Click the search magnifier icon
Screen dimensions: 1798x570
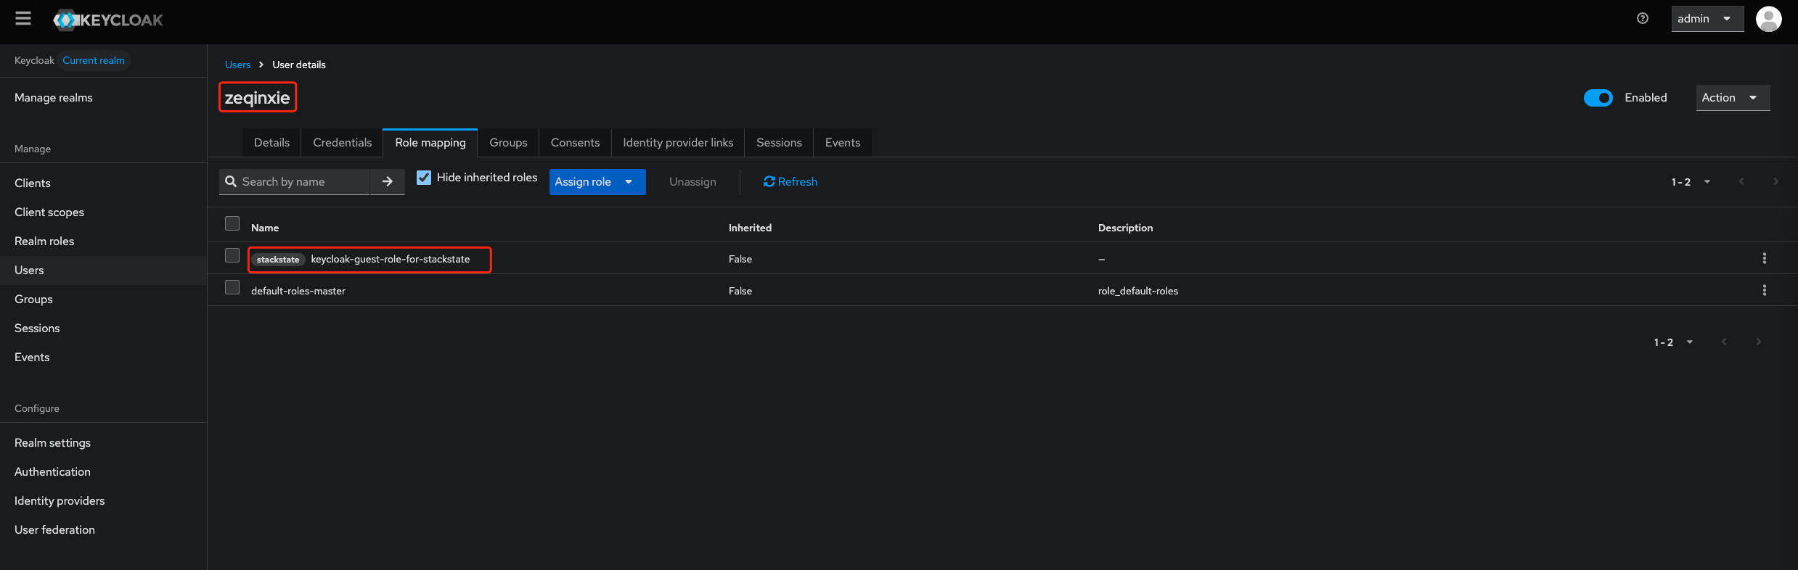(231, 181)
